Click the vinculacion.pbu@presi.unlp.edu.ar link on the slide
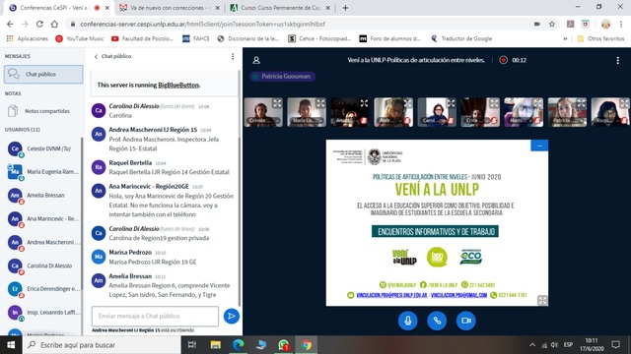The height and width of the screenshot is (354, 631). pyautogui.click(x=391, y=295)
